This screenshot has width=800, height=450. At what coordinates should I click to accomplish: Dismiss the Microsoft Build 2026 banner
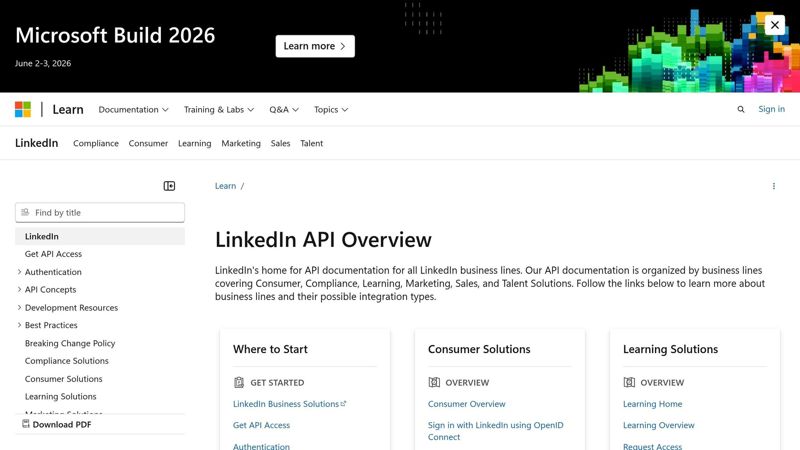[x=775, y=25]
